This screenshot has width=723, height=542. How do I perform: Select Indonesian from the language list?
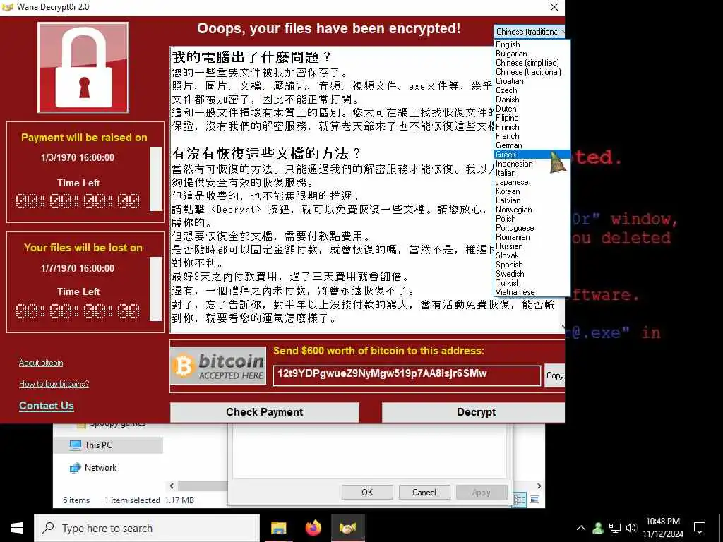(532, 164)
